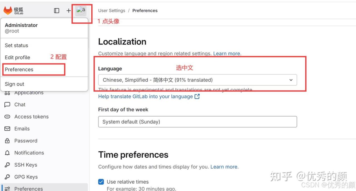Click User Settings breadcrumb
This screenshot has height=191, width=356.
pos(112,11)
